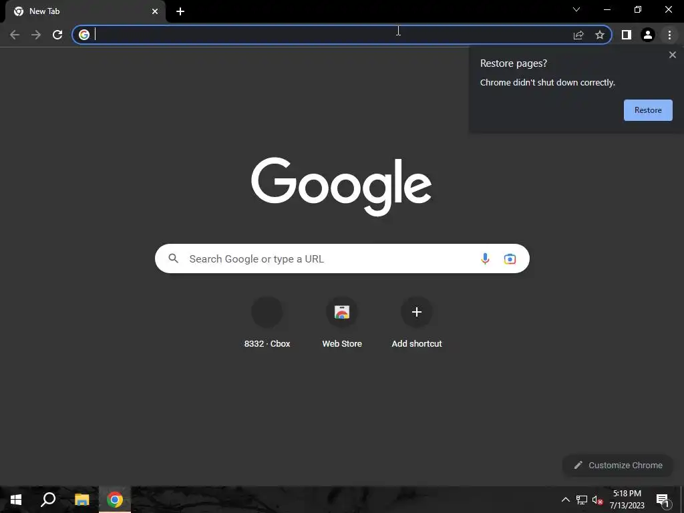Image resolution: width=684 pixels, height=513 pixels.
Task: Search by image with Lens camera icon
Action: pos(510,259)
